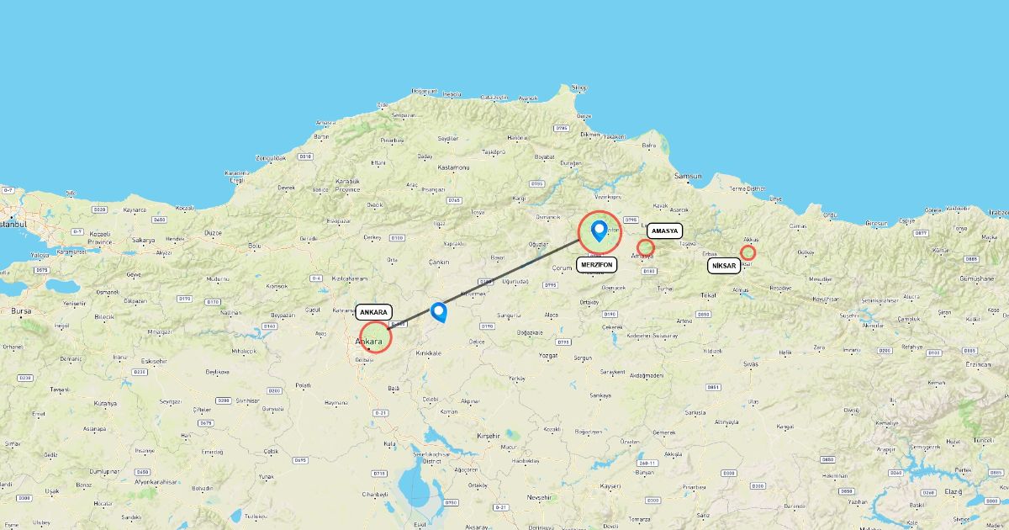The width and height of the screenshot is (1009, 530).
Task: Select the small red circle at Amasya
Action: [x=645, y=248]
